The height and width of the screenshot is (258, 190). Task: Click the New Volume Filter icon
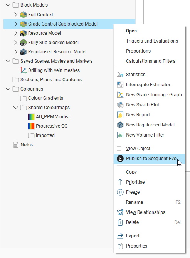pyautogui.click(x=120, y=135)
